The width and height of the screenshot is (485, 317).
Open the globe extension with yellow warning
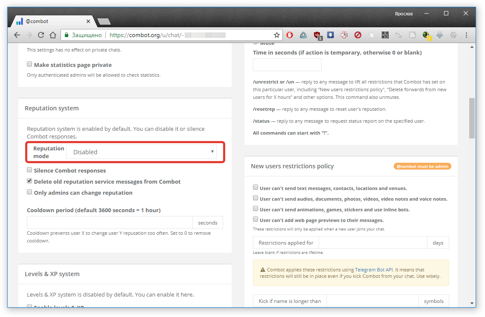click(x=427, y=35)
